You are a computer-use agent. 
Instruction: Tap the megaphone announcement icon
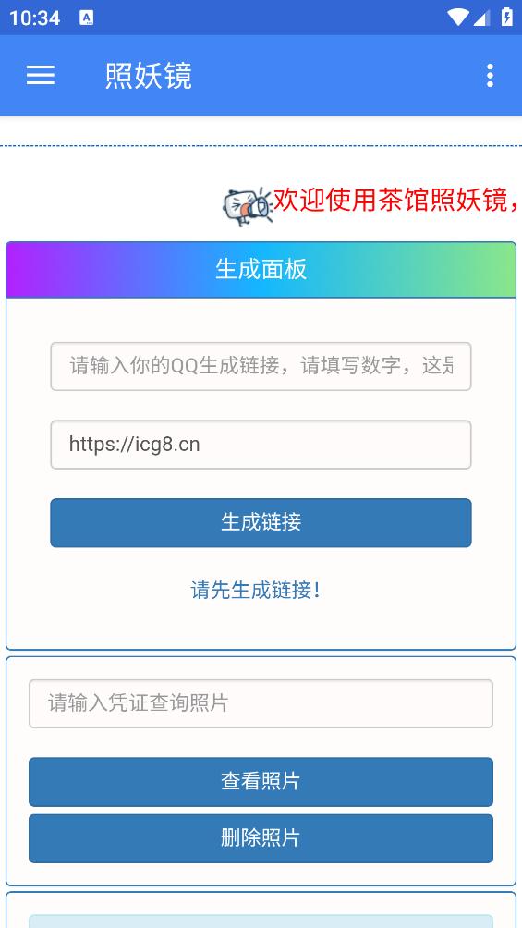(x=248, y=206)
